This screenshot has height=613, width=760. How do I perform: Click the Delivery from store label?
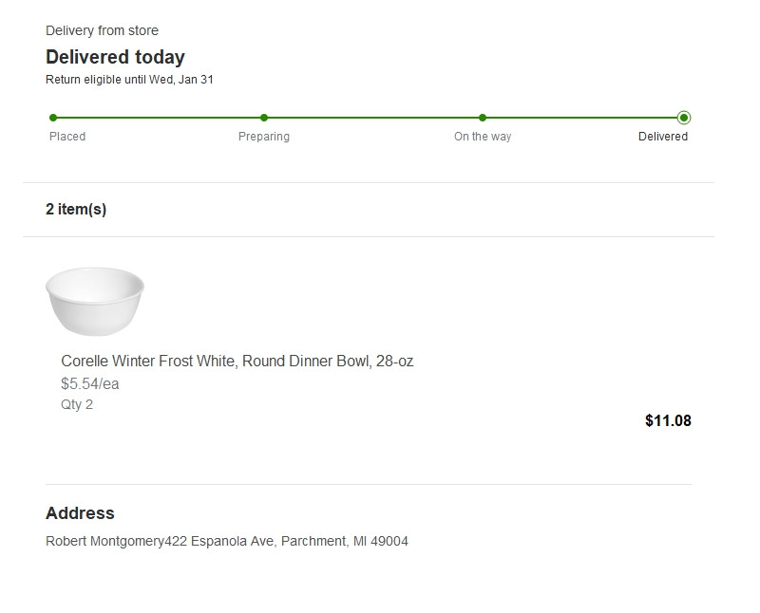(x=102, y=31)
